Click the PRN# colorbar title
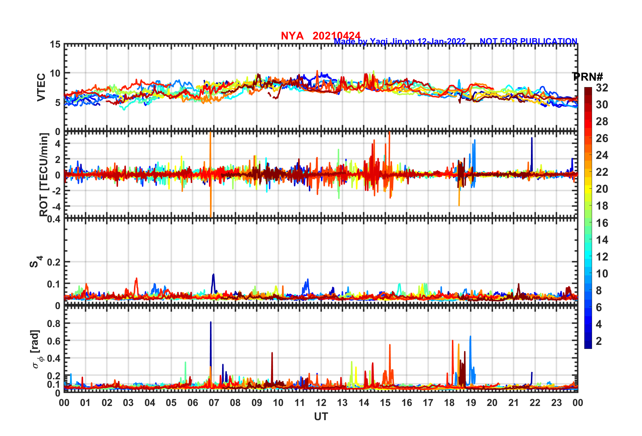Screen dimensions: 642x436 click(588, 77)
